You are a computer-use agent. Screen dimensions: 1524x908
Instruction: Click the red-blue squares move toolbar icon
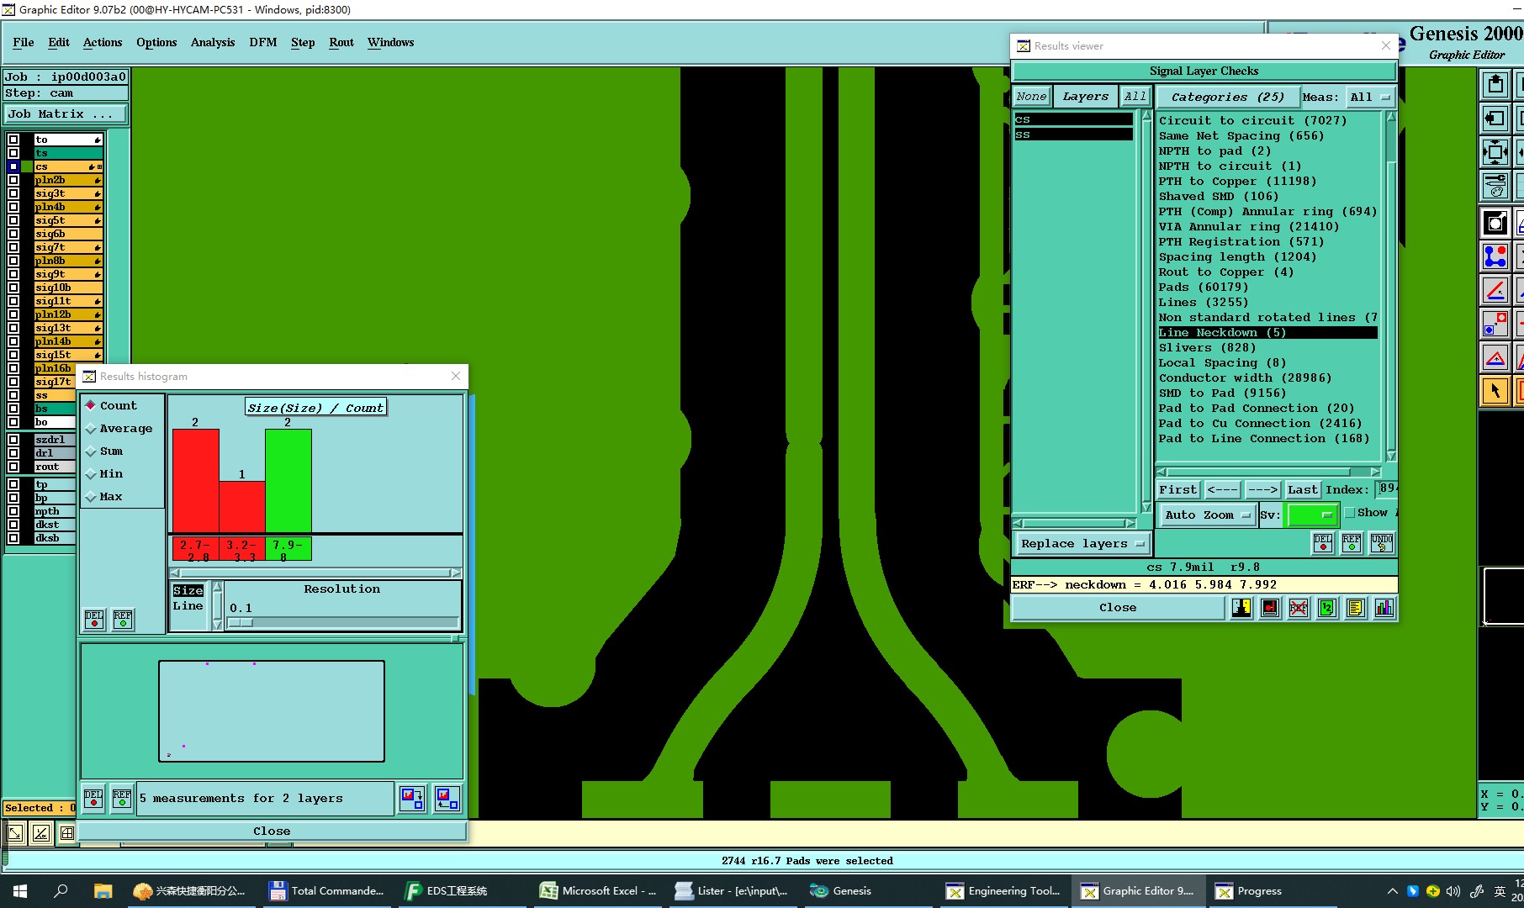pos(1495,325)
